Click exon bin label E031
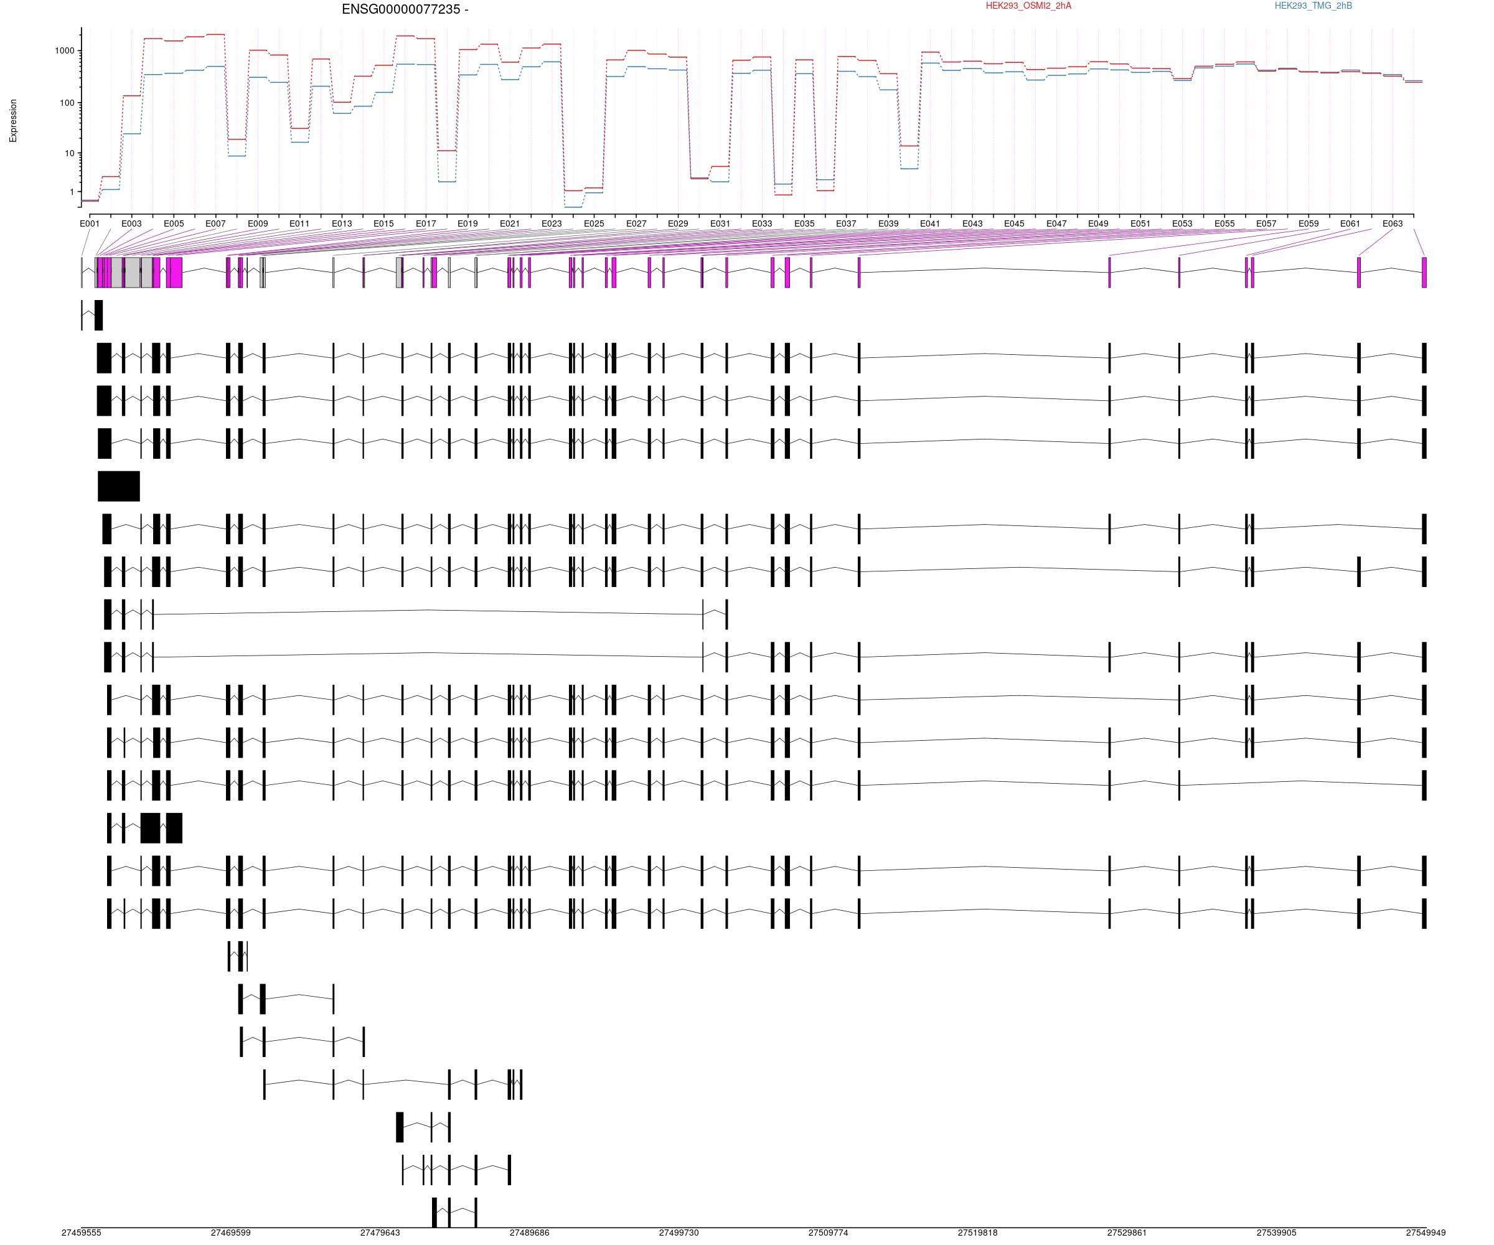The width and height of the screenshot is (1494, 1245). pos(720,223)
